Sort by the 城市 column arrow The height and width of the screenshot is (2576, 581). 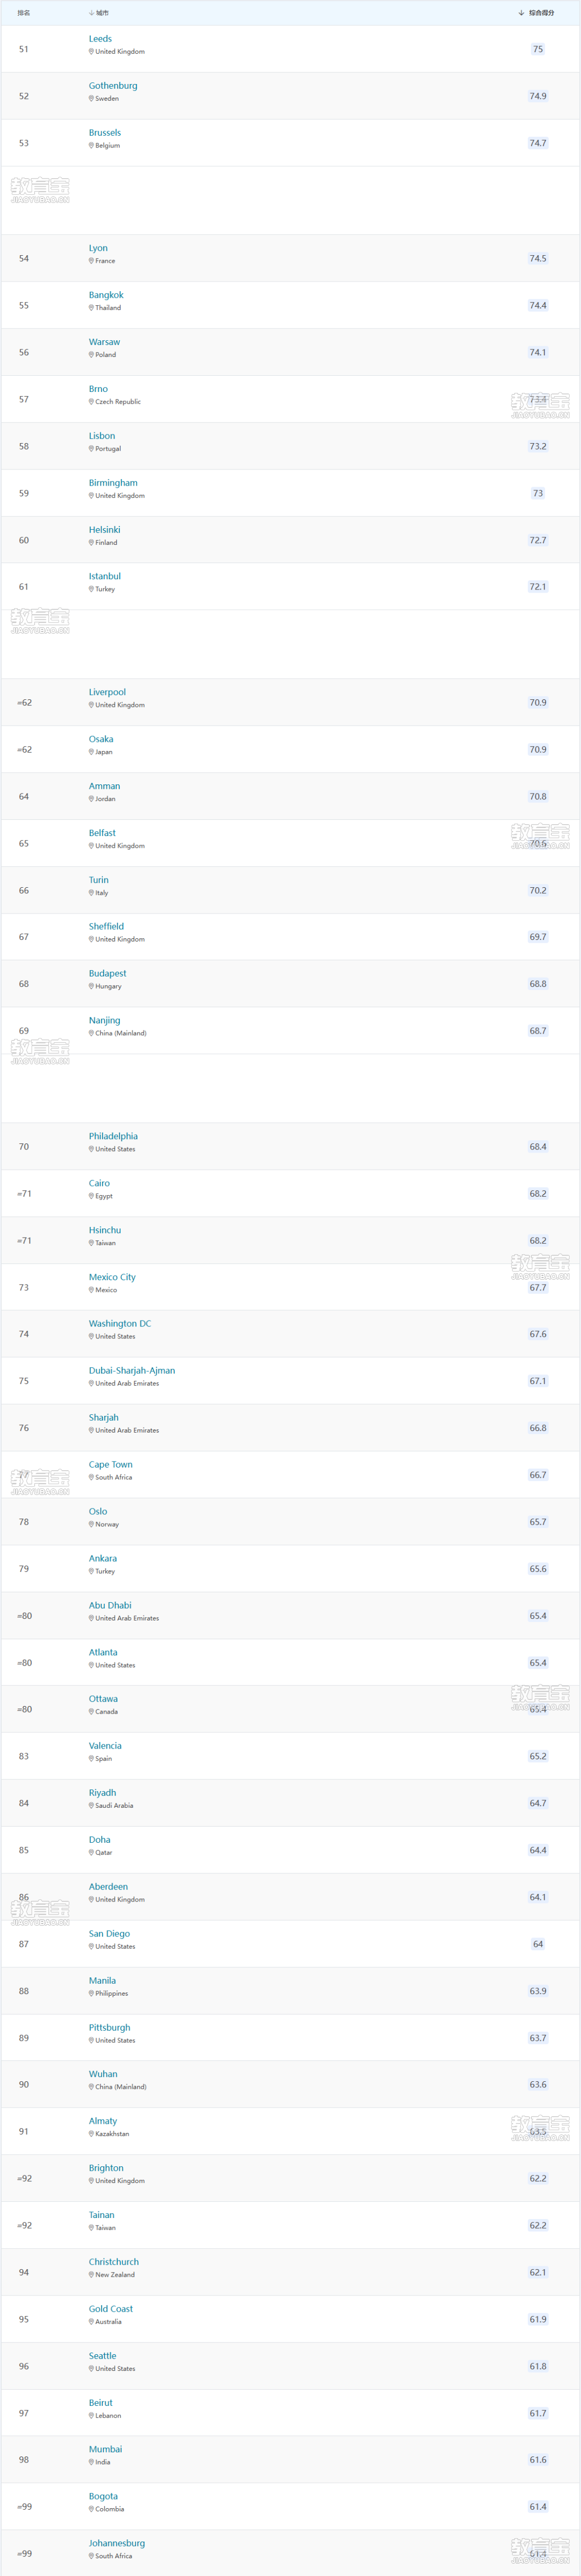pyautogui.click(x=91, y=13)
